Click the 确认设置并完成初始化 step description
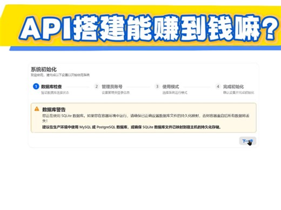 click(x=238, y=93)
